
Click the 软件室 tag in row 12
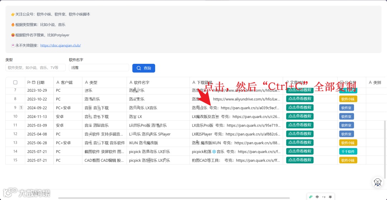(x=347, y=134)
